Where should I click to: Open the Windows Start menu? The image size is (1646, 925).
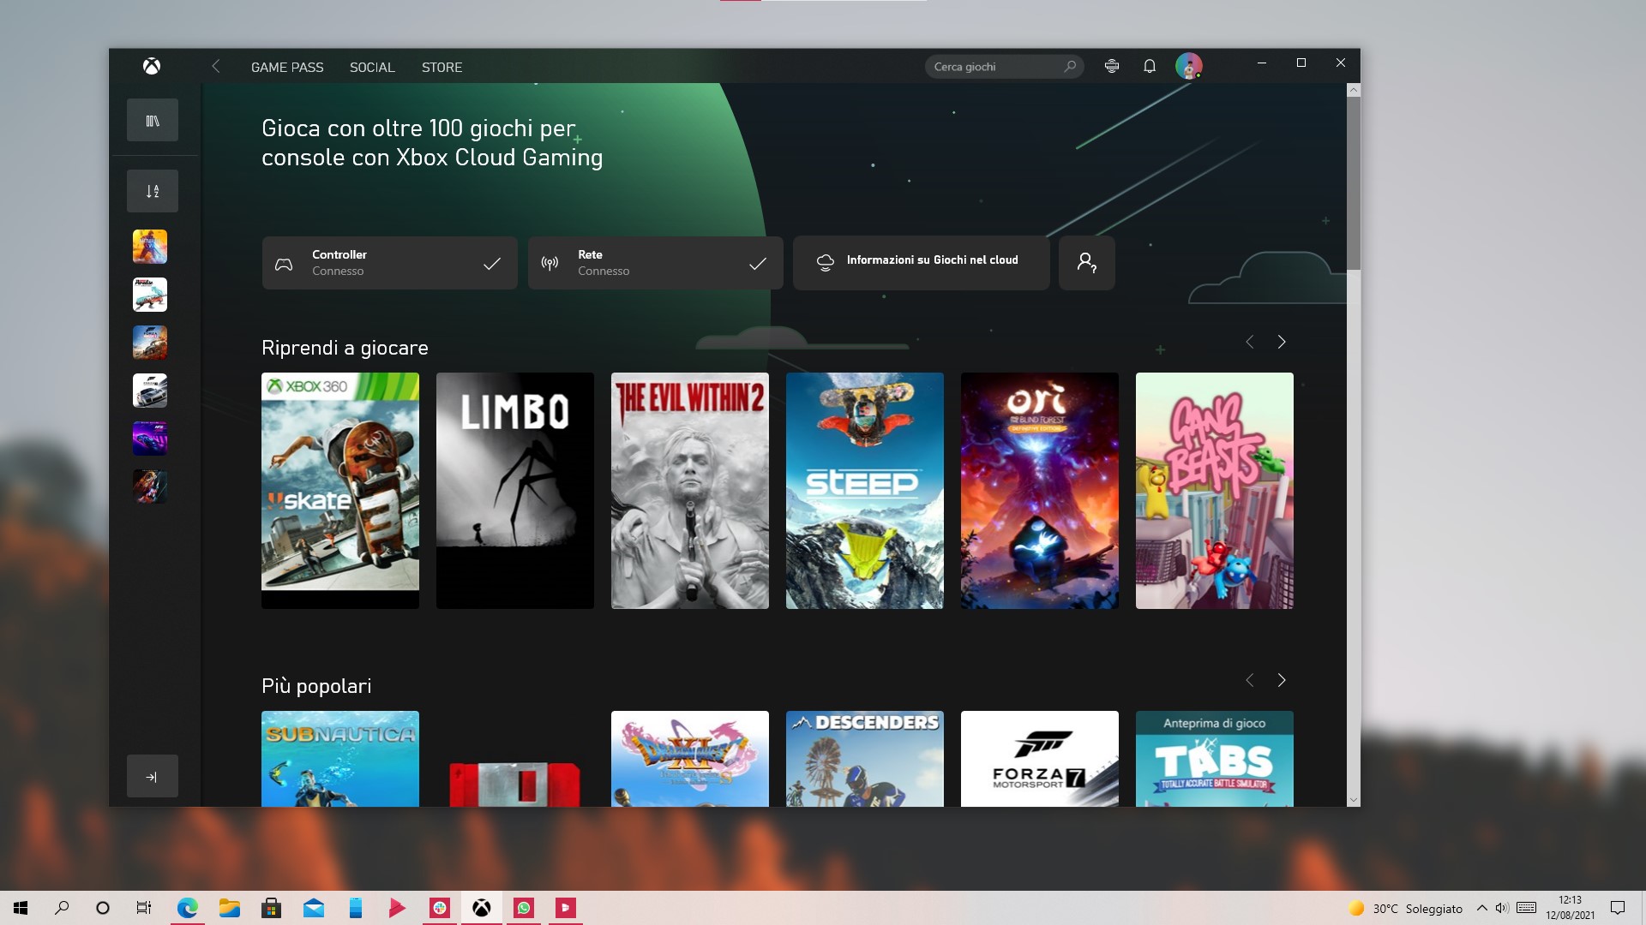click(x=21, y=908)
